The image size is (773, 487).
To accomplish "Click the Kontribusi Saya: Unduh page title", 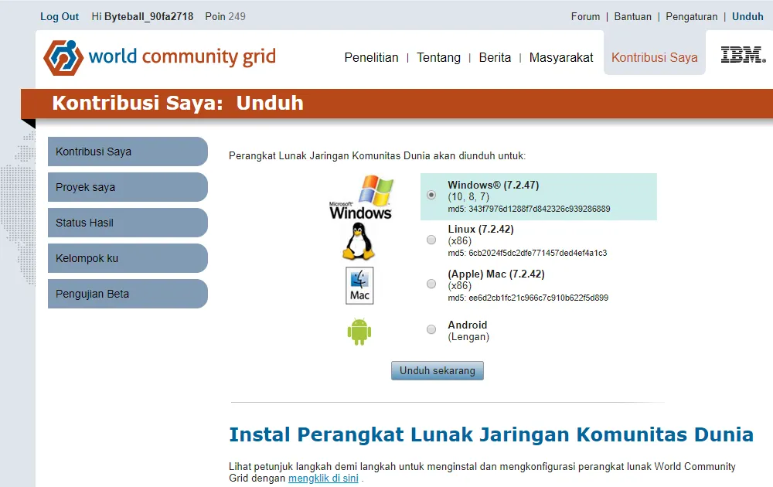I will [x=178, y=103].
